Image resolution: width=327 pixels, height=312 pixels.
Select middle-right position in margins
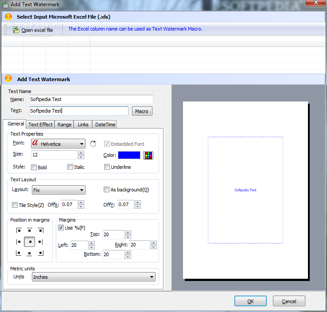(x=40, y=242)
